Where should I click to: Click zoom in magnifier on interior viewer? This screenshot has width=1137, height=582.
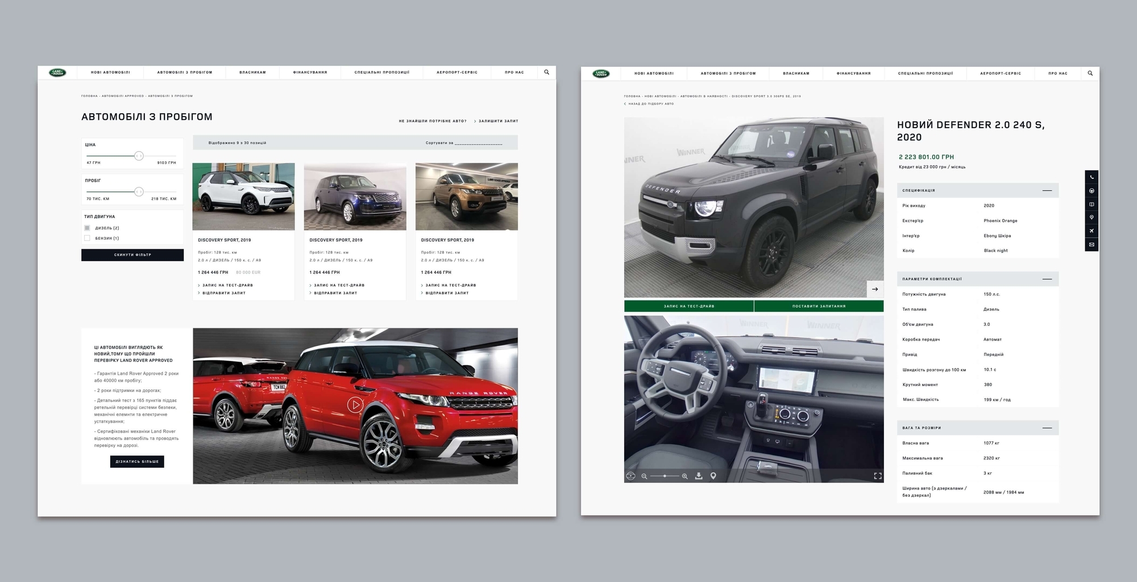click(684, 476)
